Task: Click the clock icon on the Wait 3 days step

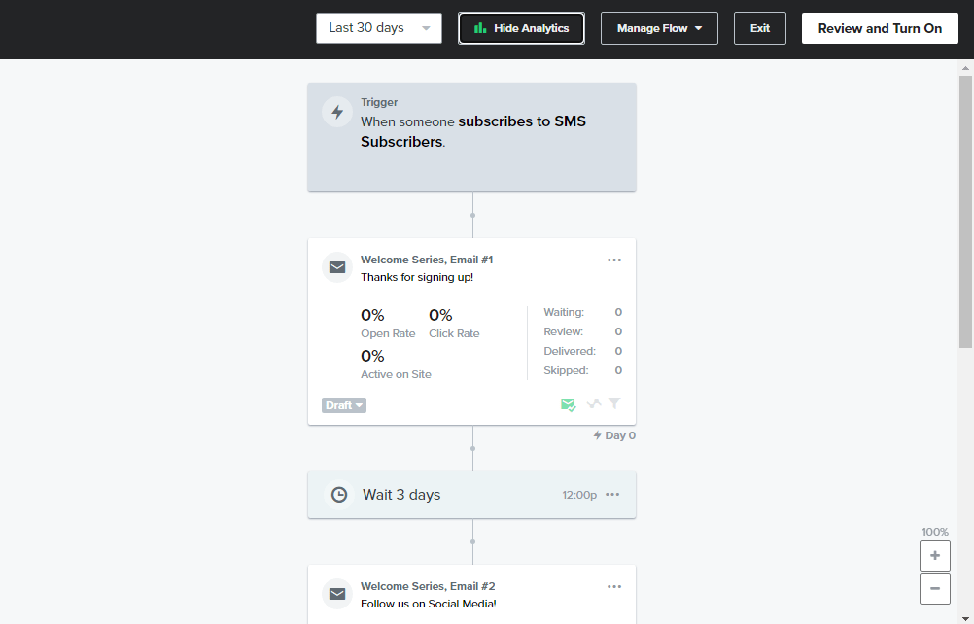Action: coord(338,494)
